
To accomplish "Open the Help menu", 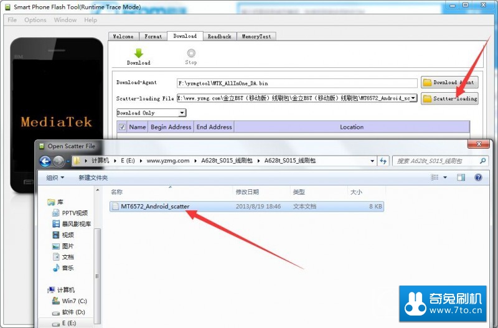I will click(x=90, y=20).
